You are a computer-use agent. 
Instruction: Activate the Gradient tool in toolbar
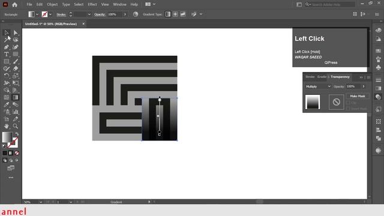pyautogui.click(x=16, y=97)
